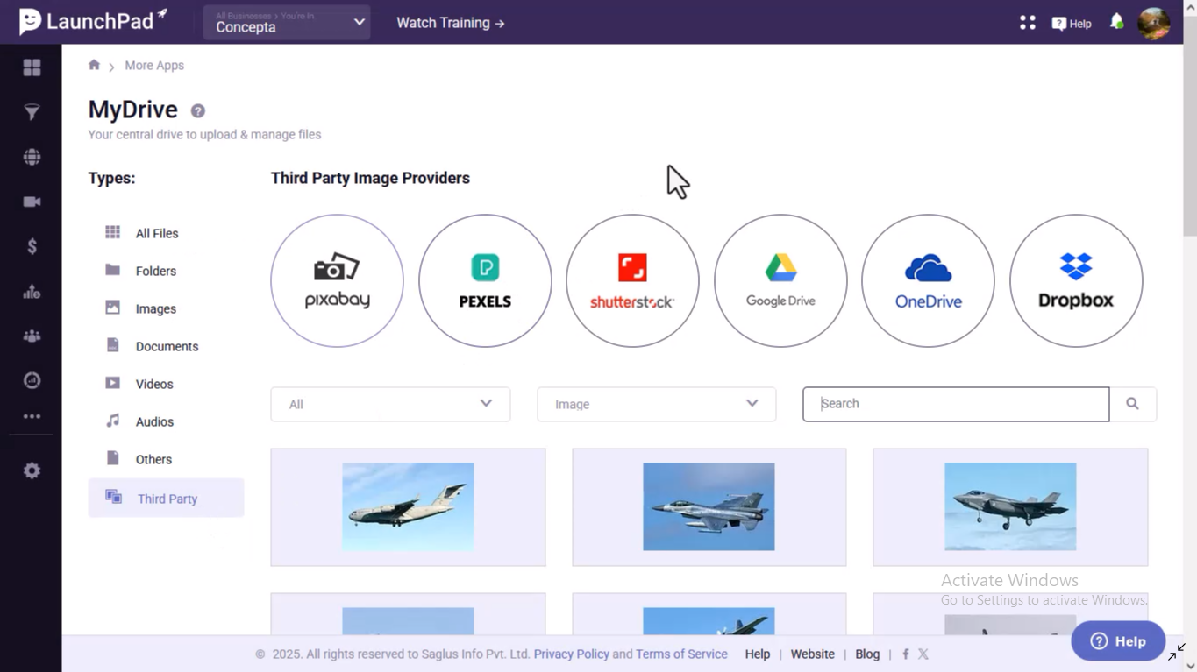Open the Pixabay image provider

(x=337, y=280)
